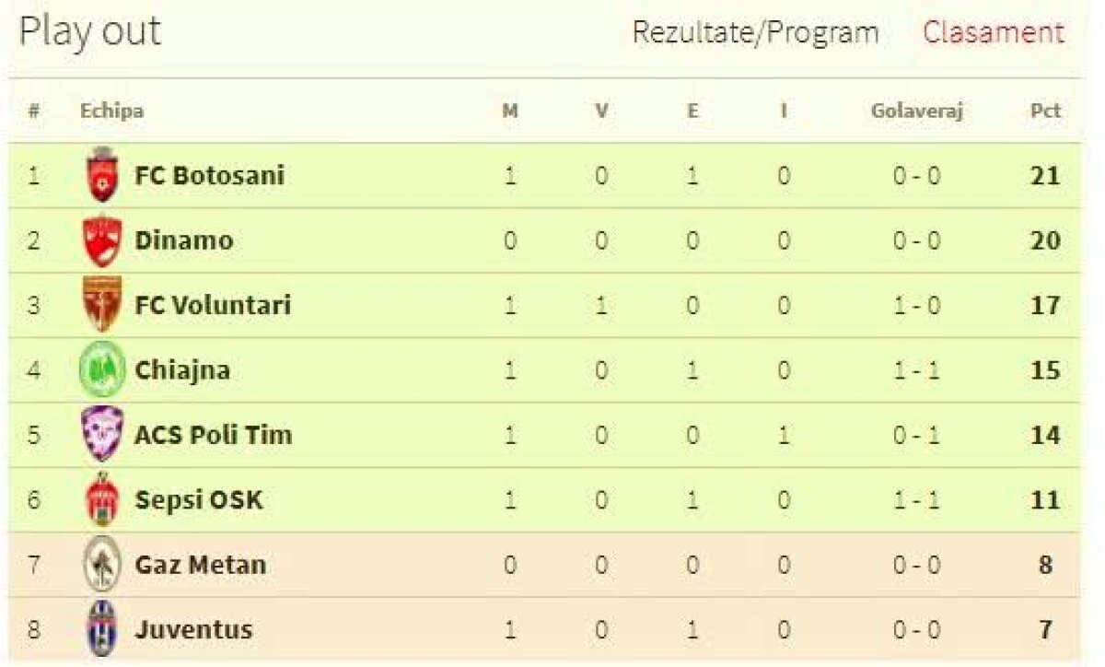
Task: Click the Pct column header
Action: coord(1045,111)
